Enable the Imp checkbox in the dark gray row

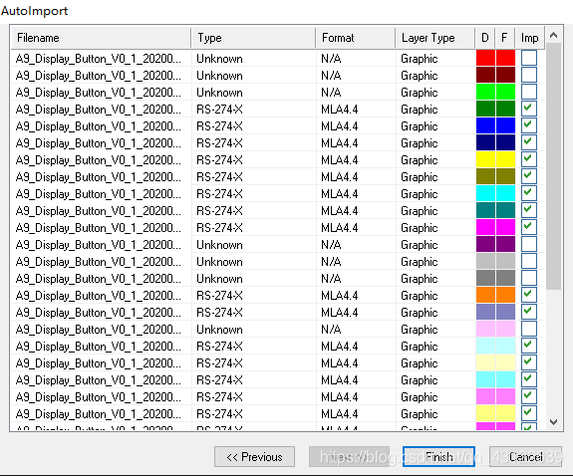pos(529,278)
